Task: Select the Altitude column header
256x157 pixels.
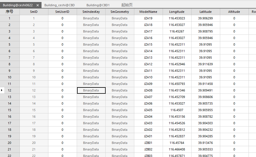Action: (234, 12)
